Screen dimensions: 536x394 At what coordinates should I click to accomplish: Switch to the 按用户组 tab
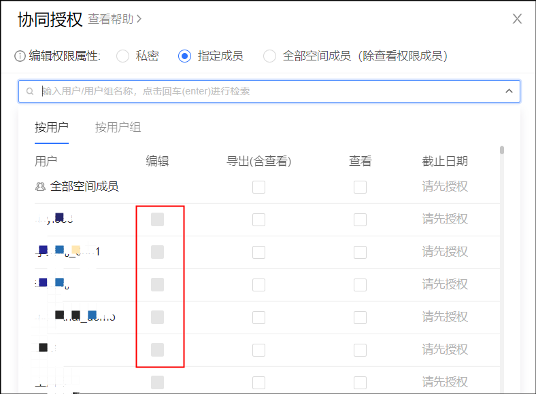click(x=118, y=127)
